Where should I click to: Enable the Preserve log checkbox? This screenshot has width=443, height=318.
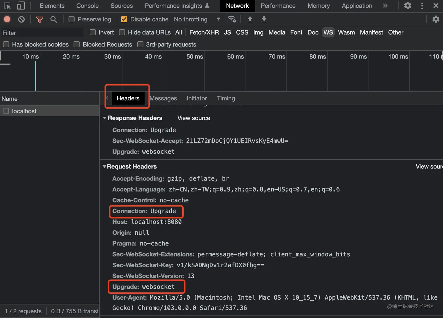71,19
